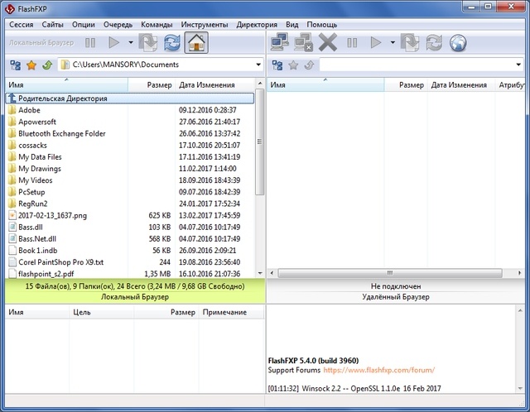Open local bookmarks star icon
Image resolution: width=530 pixels, height=412 pixels.
(x=31, y=65)
